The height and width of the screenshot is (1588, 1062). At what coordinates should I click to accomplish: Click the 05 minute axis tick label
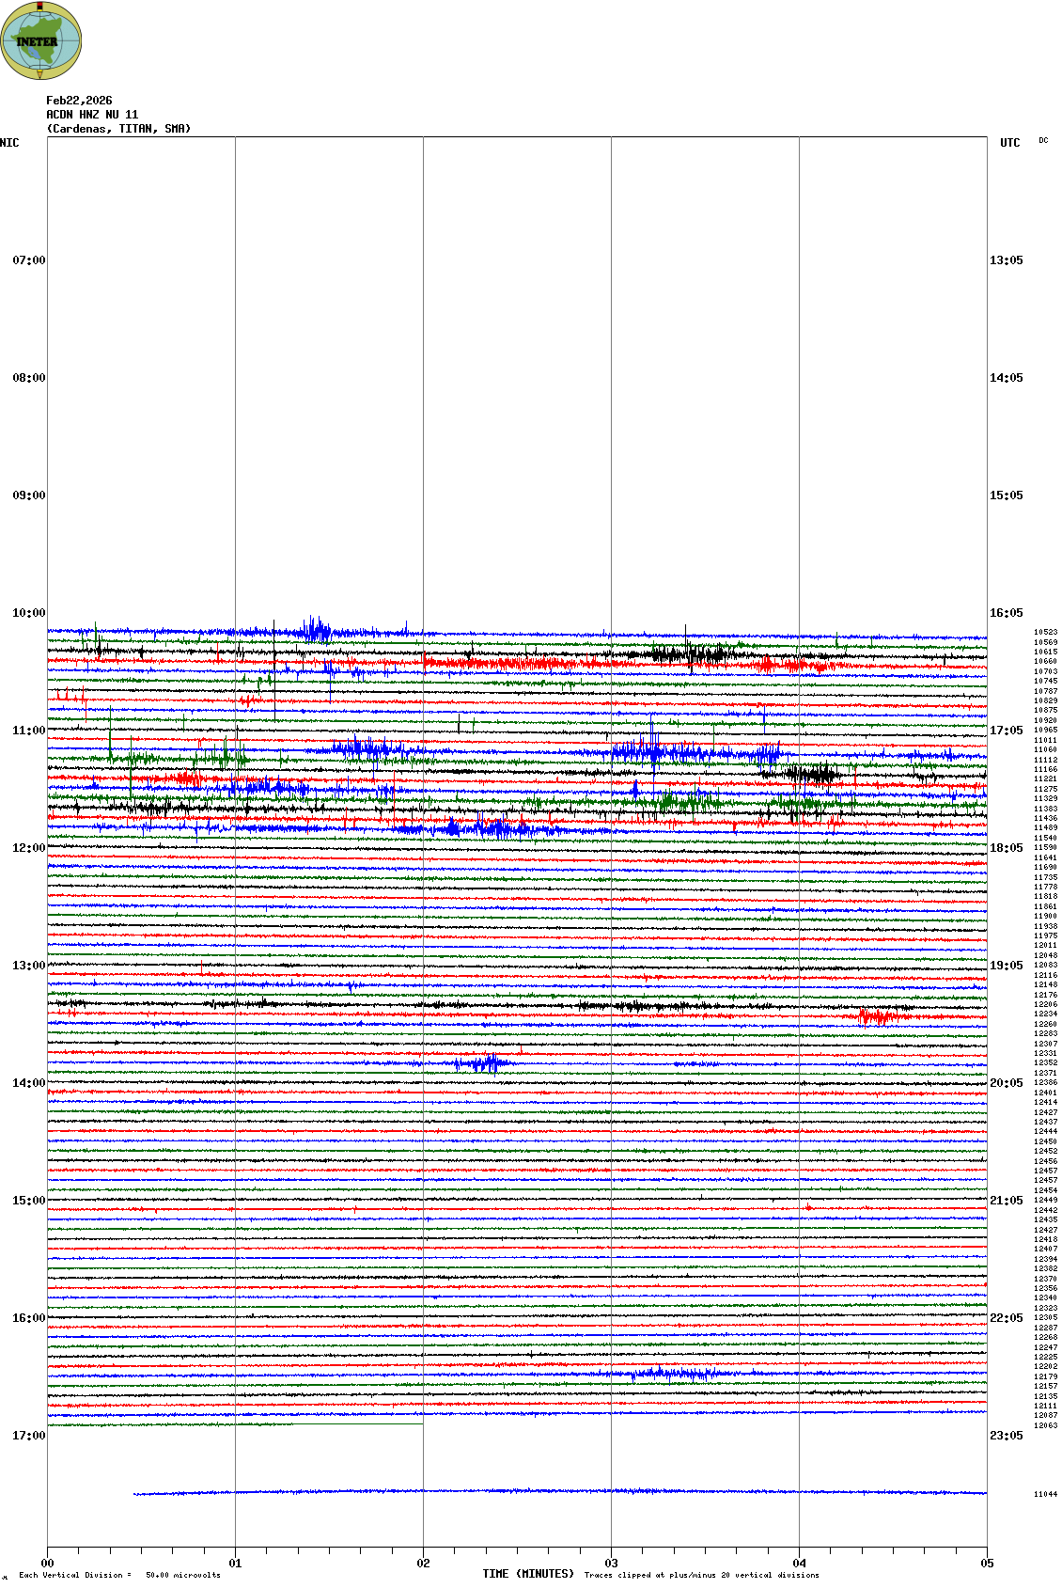pyautogui.click(x=987, y=1564)
